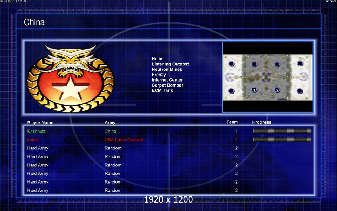Click Krishnutz's army value "China"
Image resolution: width=337 pixels, height=211 pixels.
click(x=111, y=131)
